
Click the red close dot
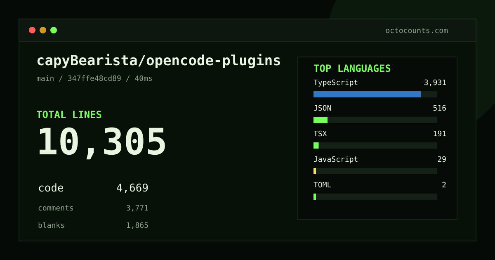click(x=32, y=30)
